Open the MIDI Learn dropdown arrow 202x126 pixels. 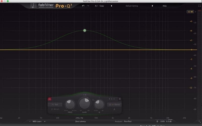(x=45, y=121)
